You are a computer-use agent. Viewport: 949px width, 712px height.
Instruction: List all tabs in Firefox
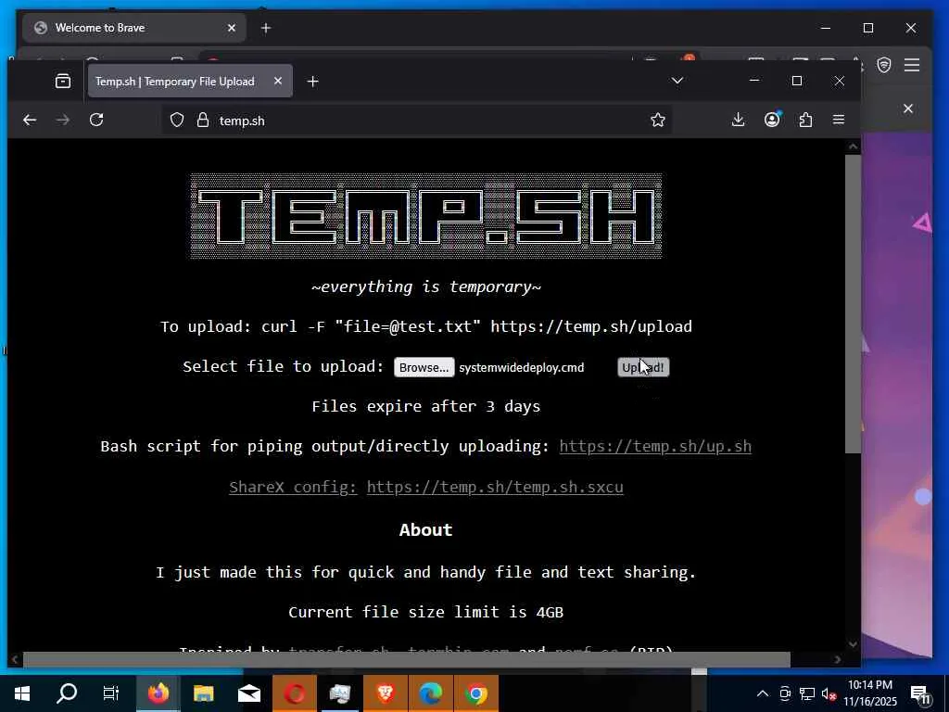(x=677, y=81)
